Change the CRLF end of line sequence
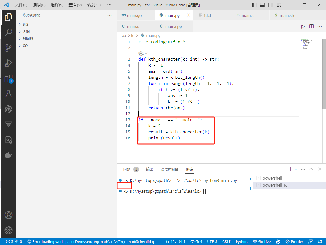 coord(226,242)
